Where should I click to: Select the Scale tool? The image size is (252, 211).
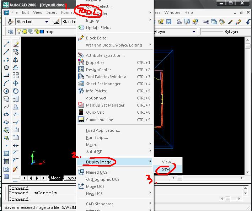[x=16, y=99]
